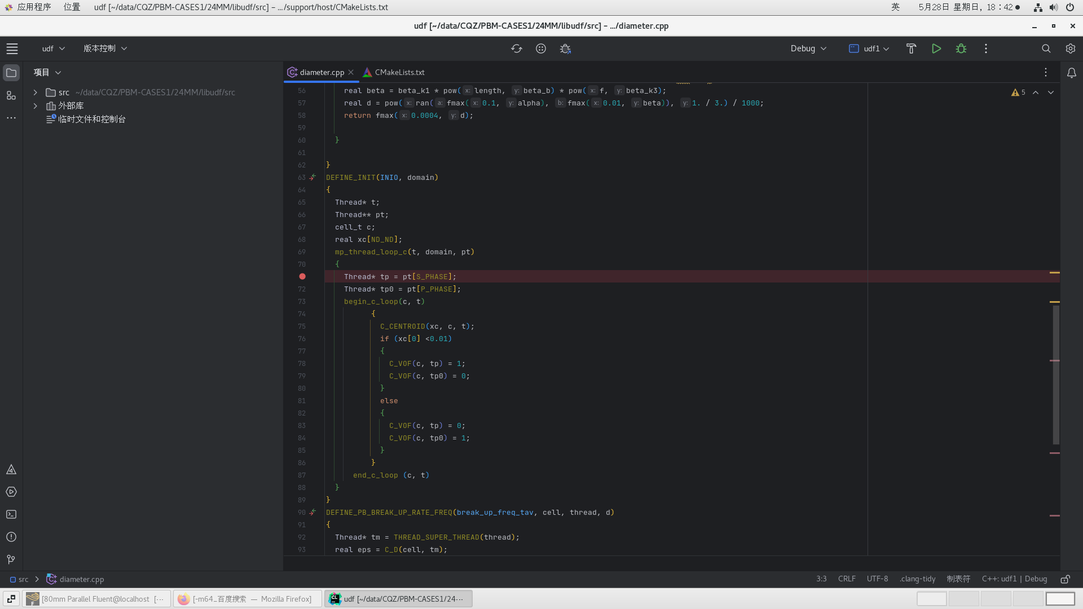Open the Debug build profile dropdown
The image size is (1083, 609).
point(808,48)
